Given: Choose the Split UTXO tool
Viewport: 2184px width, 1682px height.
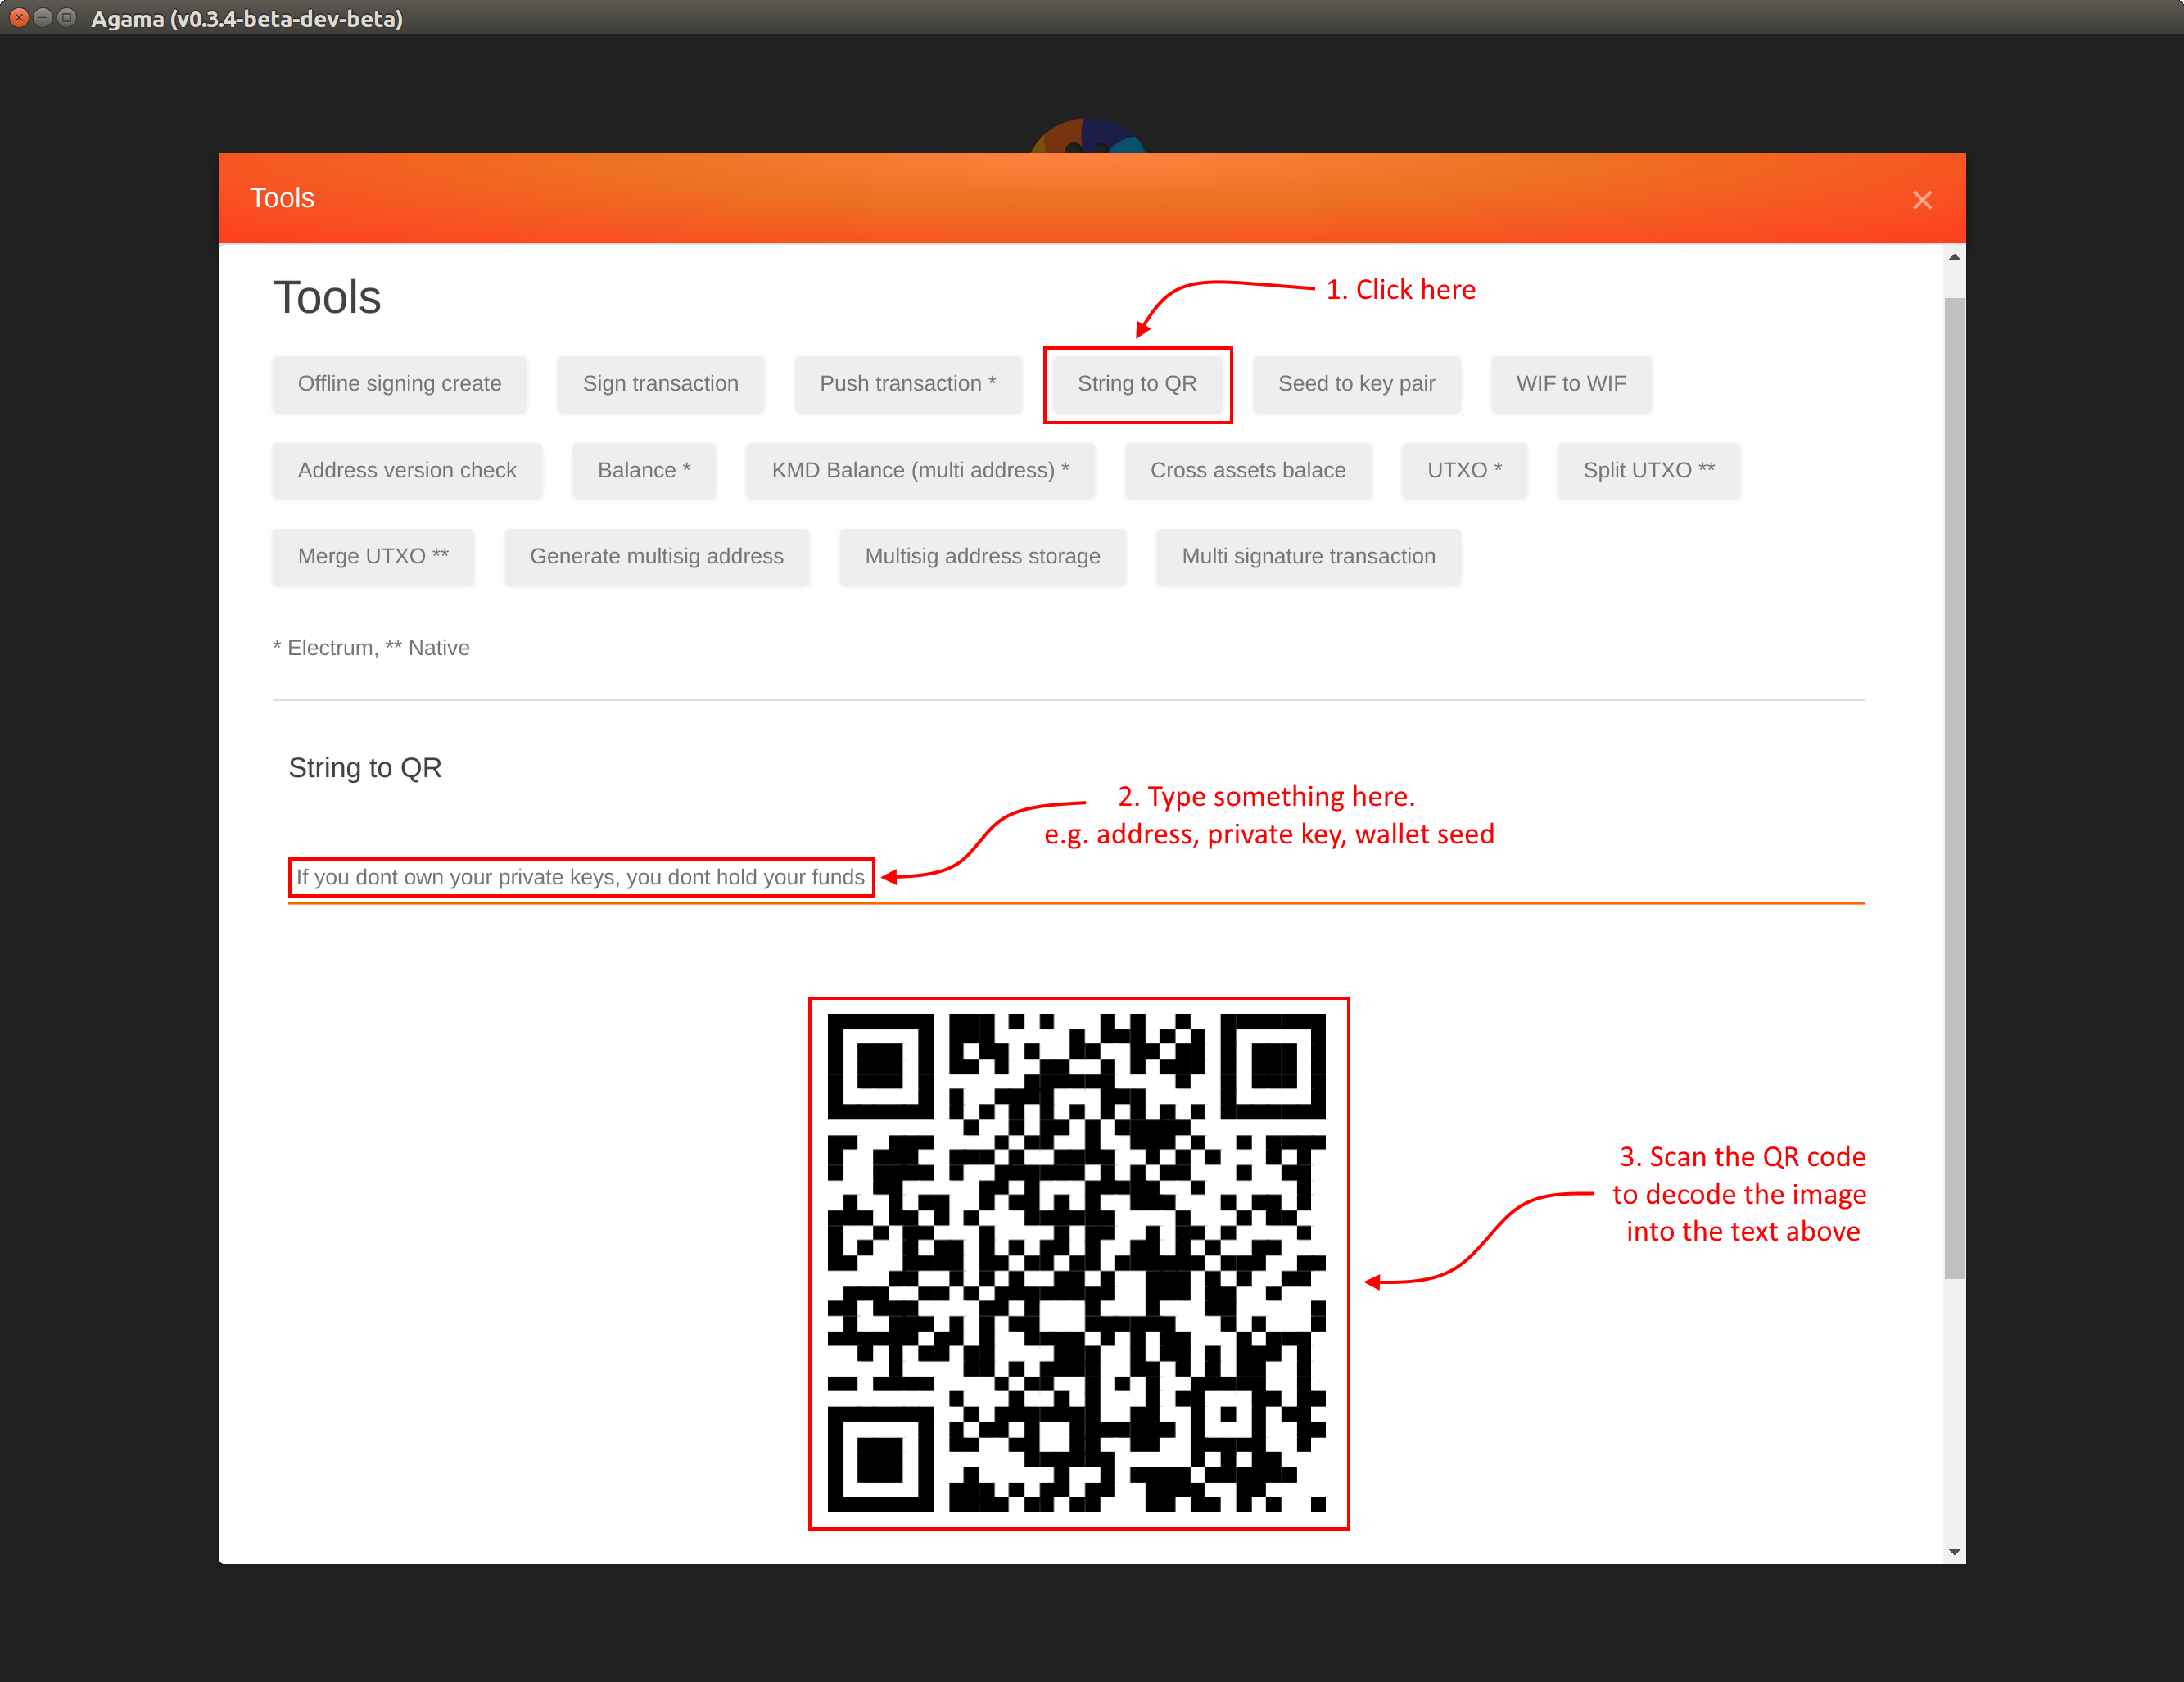Looking at the screenshot, I should (x=1648, y=470).
